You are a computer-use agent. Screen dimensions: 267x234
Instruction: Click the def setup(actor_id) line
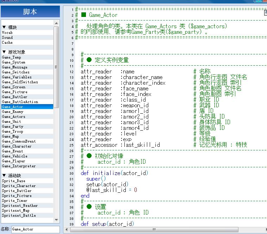tap(107, 224)
